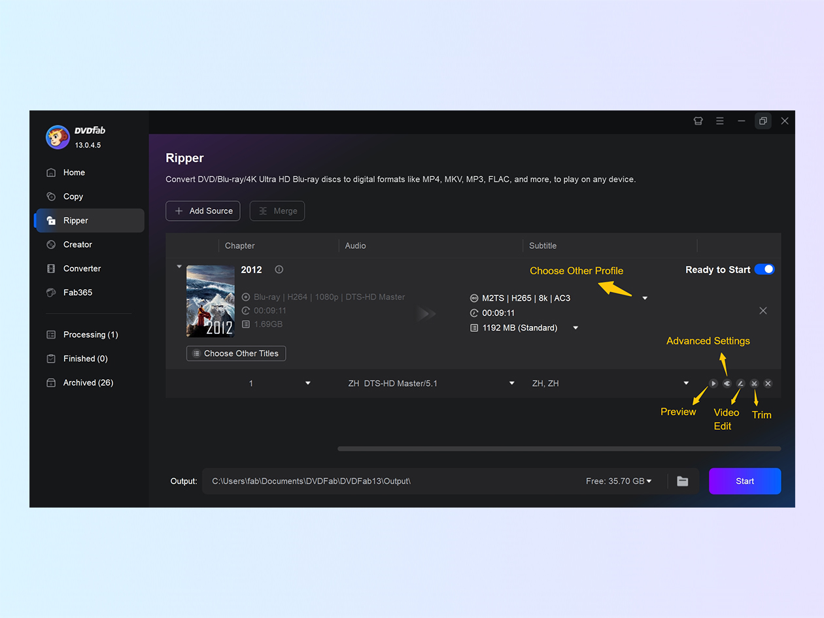Open the change skin icon in the titlebar
This screenshot has height=618, width=824.
[698, 121]
